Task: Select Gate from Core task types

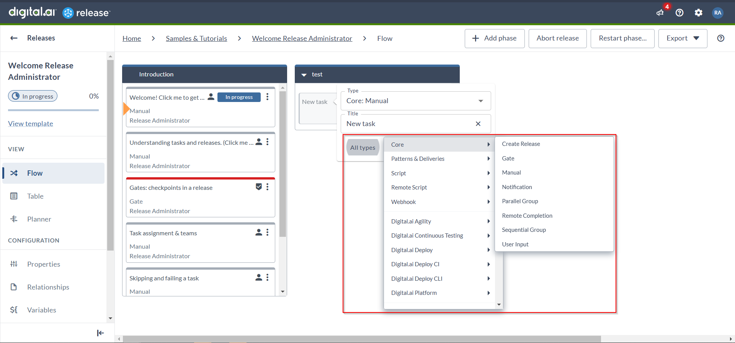Action: 554,159
